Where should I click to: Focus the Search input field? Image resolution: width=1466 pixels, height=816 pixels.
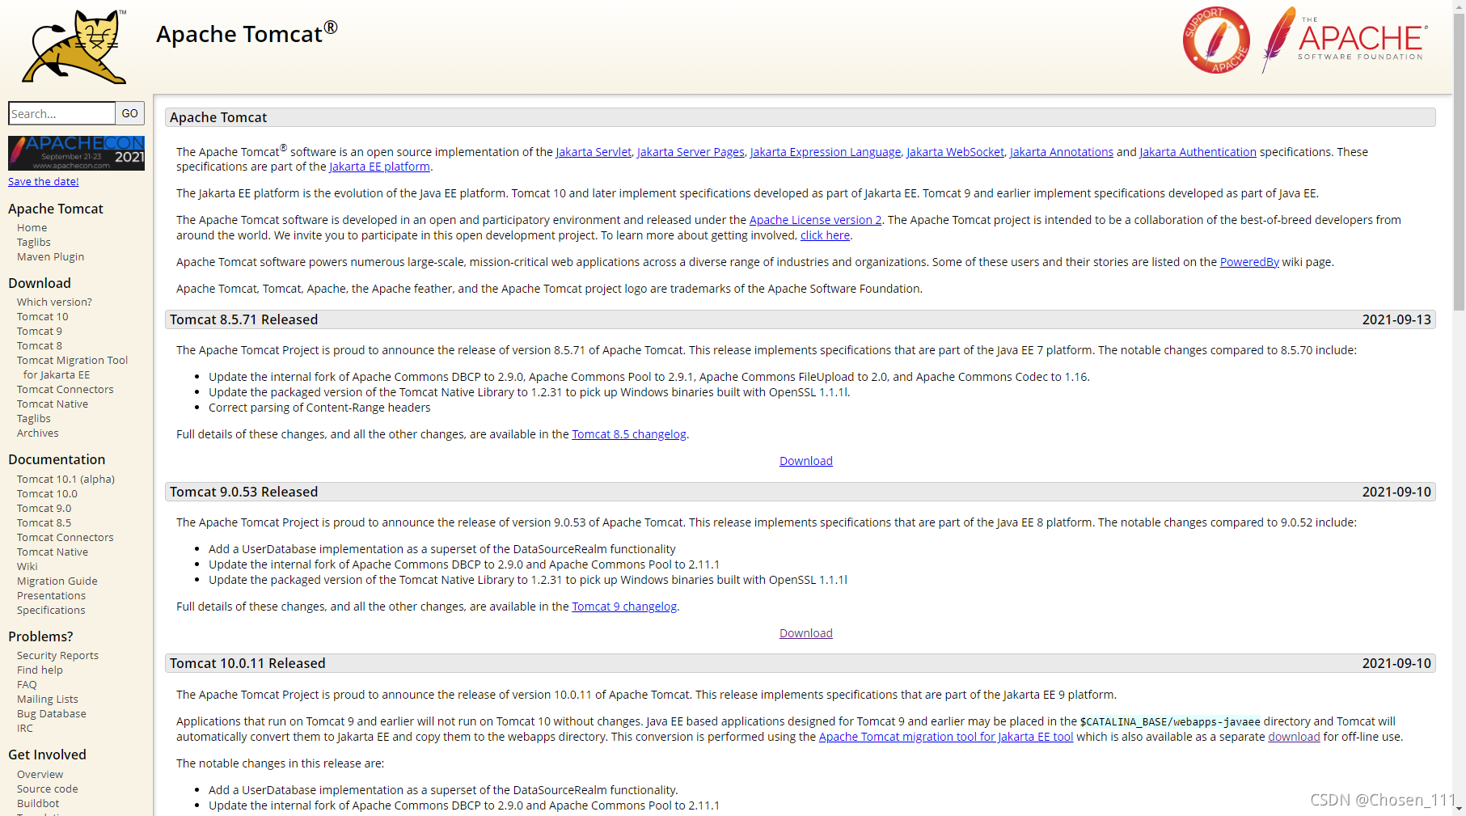pyautogui.click(x=61, y=113)
